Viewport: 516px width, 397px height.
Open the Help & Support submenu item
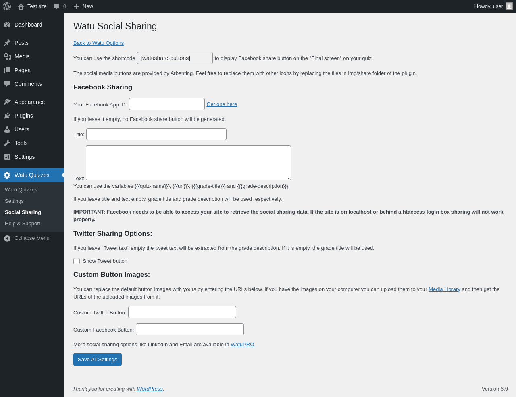[23, 224]
